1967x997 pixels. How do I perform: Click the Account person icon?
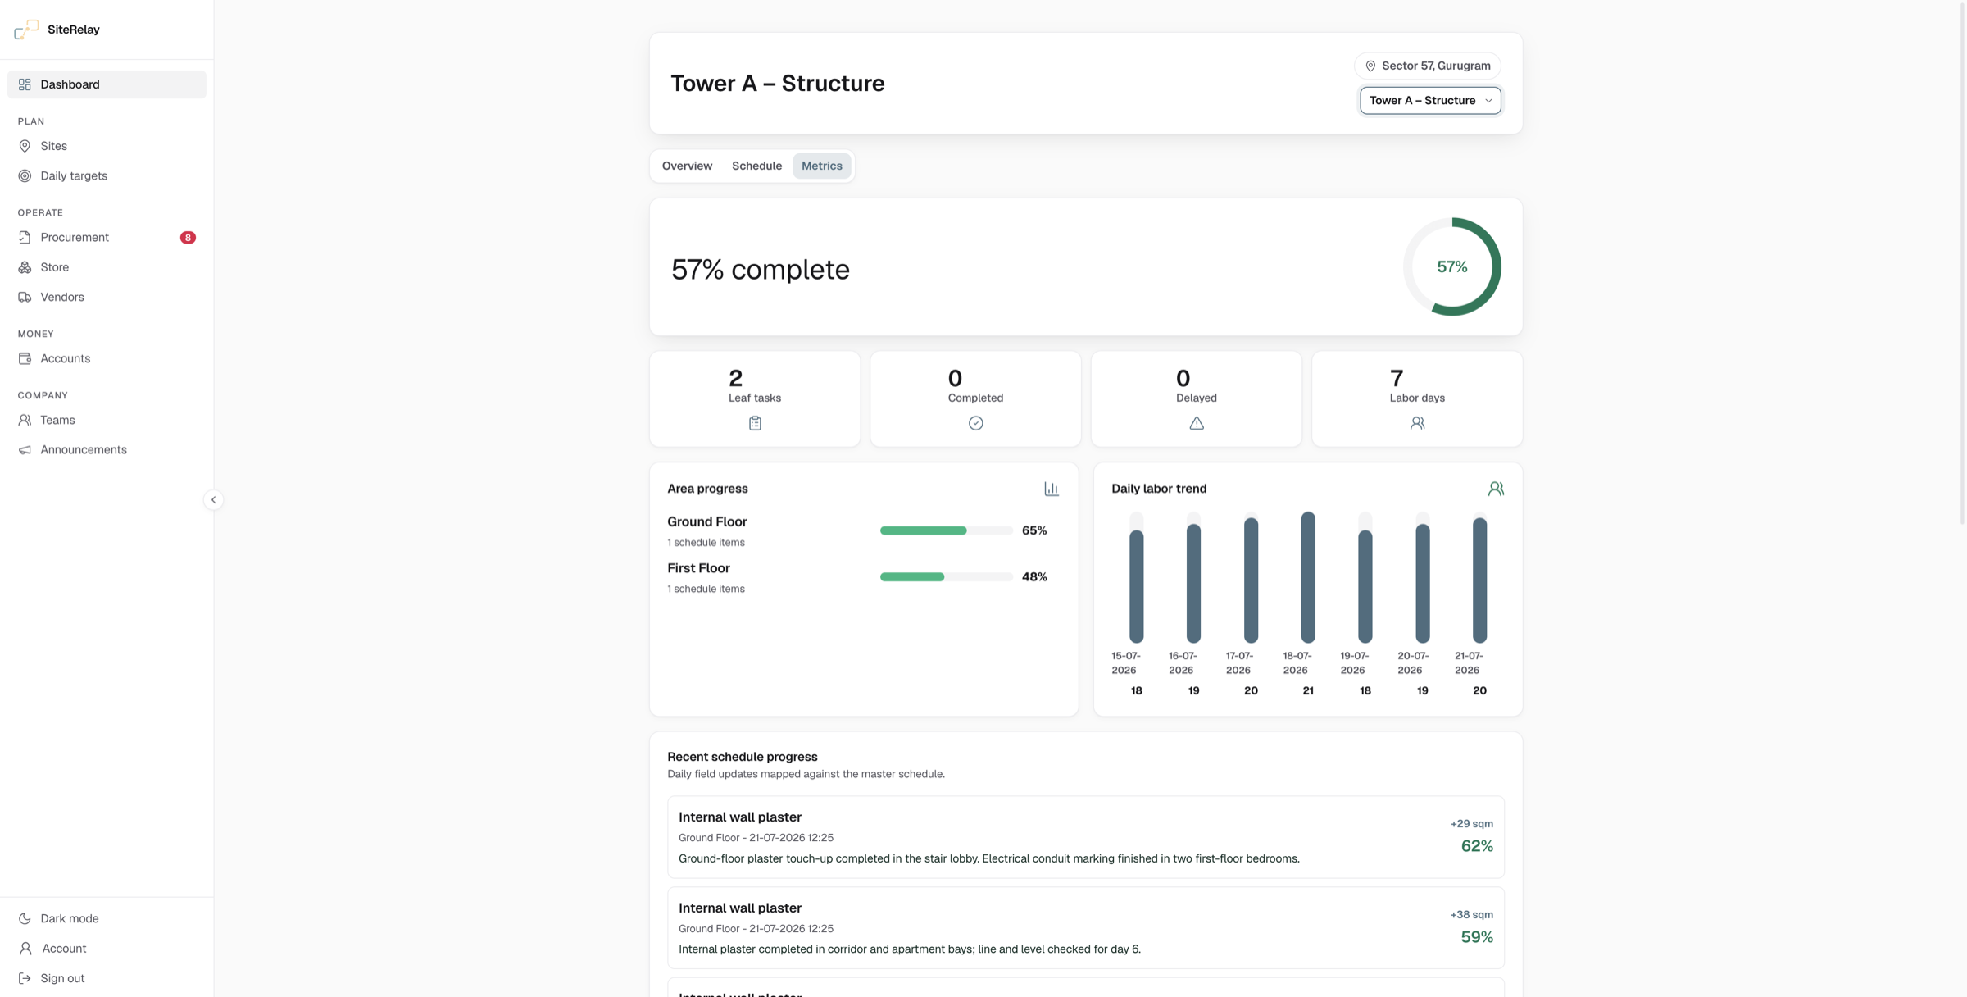pos(25,948)
